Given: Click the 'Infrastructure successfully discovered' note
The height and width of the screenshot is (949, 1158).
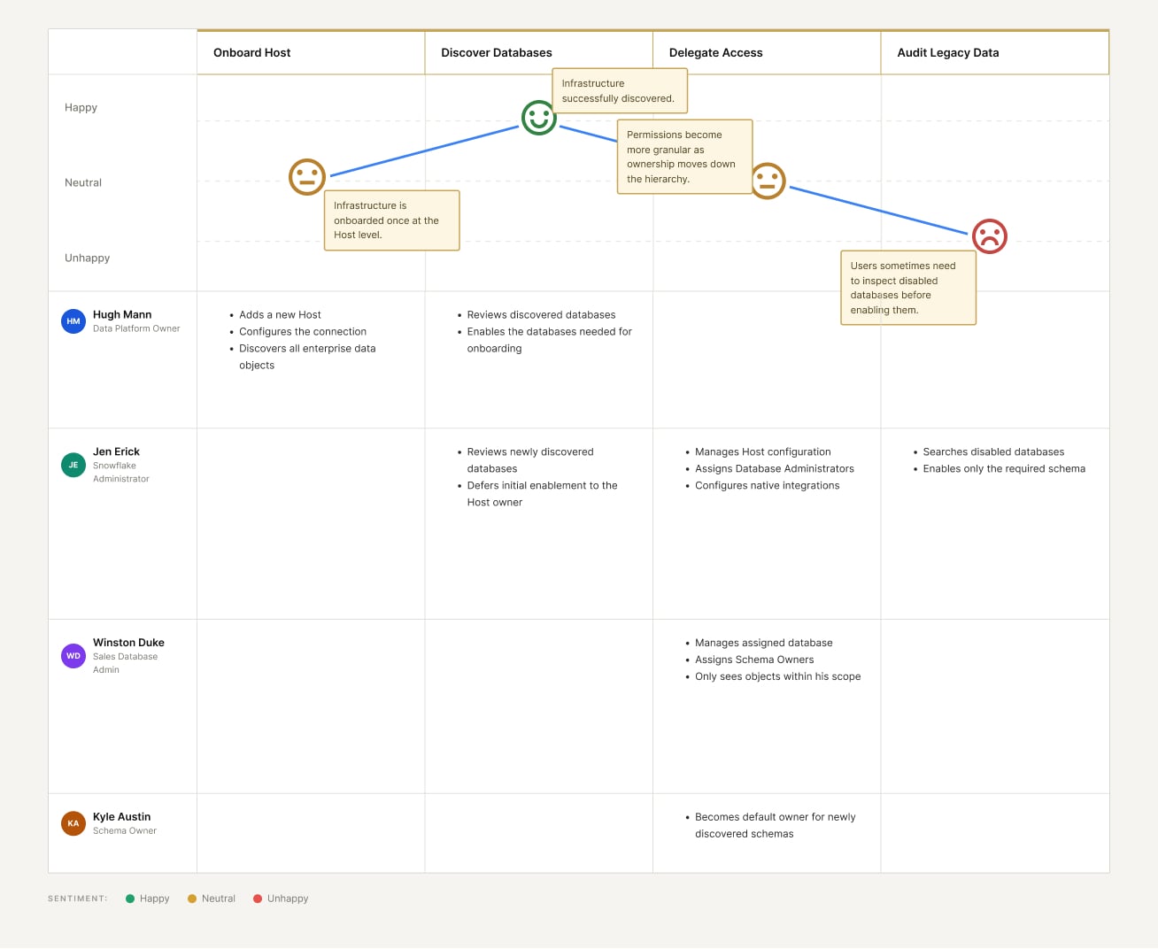Looking at the screenshot, I should tap(620, 91).
